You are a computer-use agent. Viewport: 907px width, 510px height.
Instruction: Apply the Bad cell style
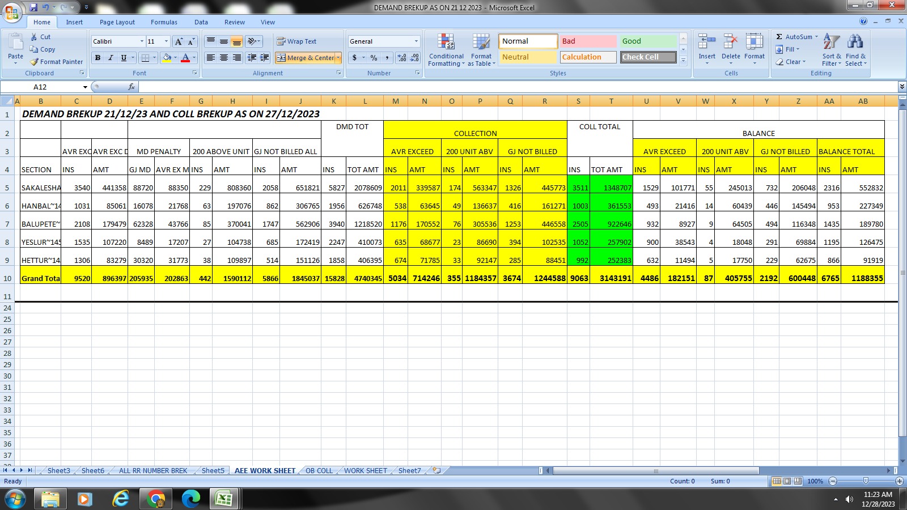tap(588, 41)
